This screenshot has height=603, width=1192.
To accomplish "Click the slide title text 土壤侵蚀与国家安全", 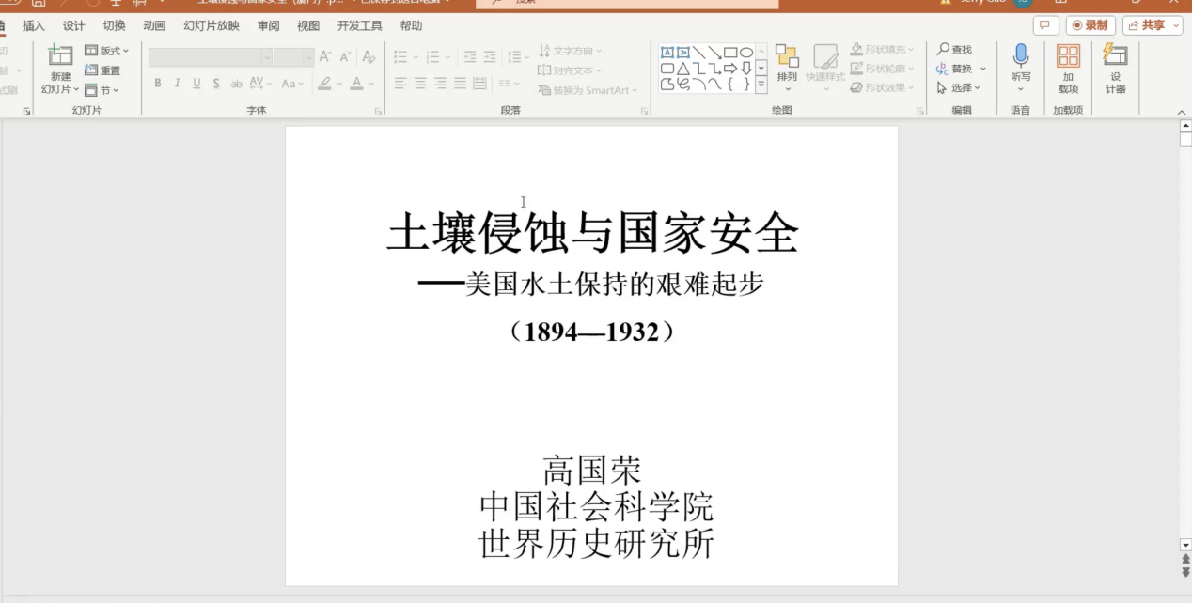I will click(592, 233).
